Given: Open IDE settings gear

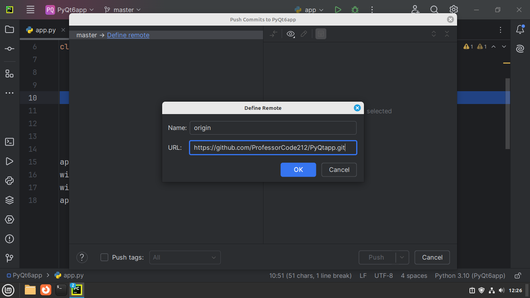Looking at the screenshot, I should tap(454, 10).
